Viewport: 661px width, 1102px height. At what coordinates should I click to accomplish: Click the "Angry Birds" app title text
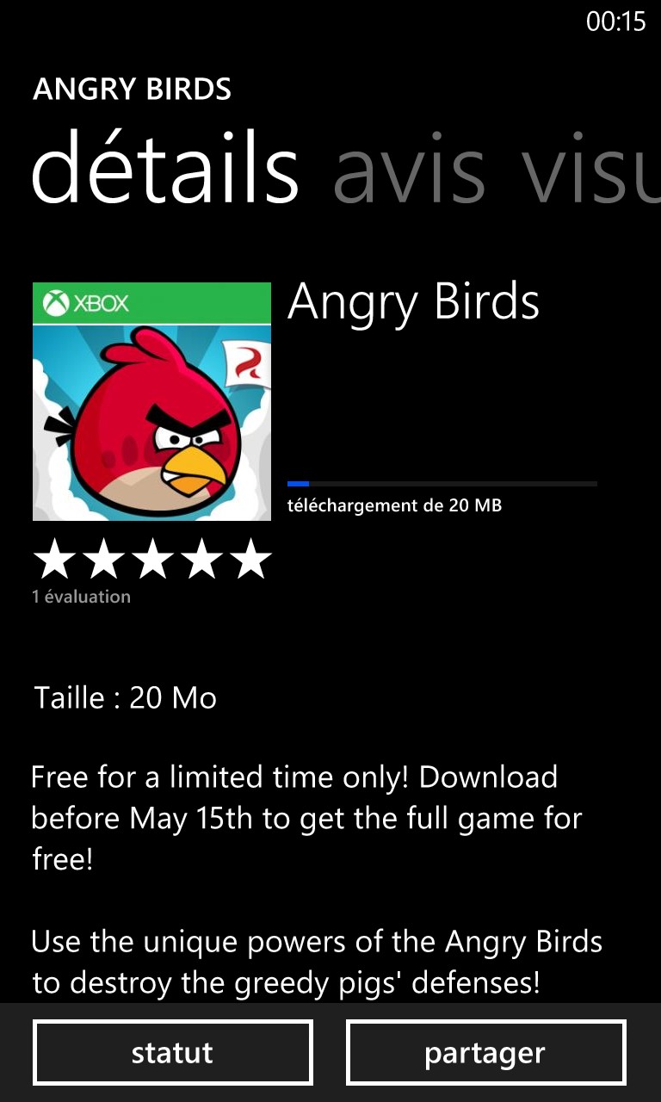pos(414,303)
